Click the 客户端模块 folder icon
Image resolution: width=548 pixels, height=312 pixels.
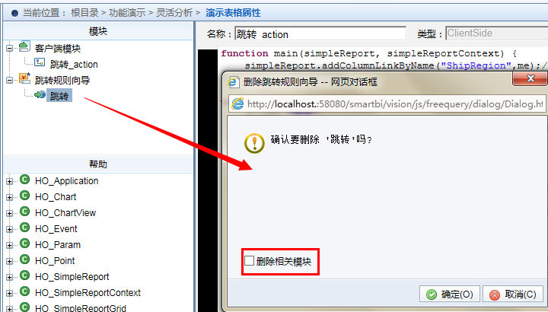point(24,47)
